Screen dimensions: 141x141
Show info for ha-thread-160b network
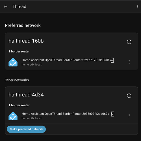pos(129,42)
